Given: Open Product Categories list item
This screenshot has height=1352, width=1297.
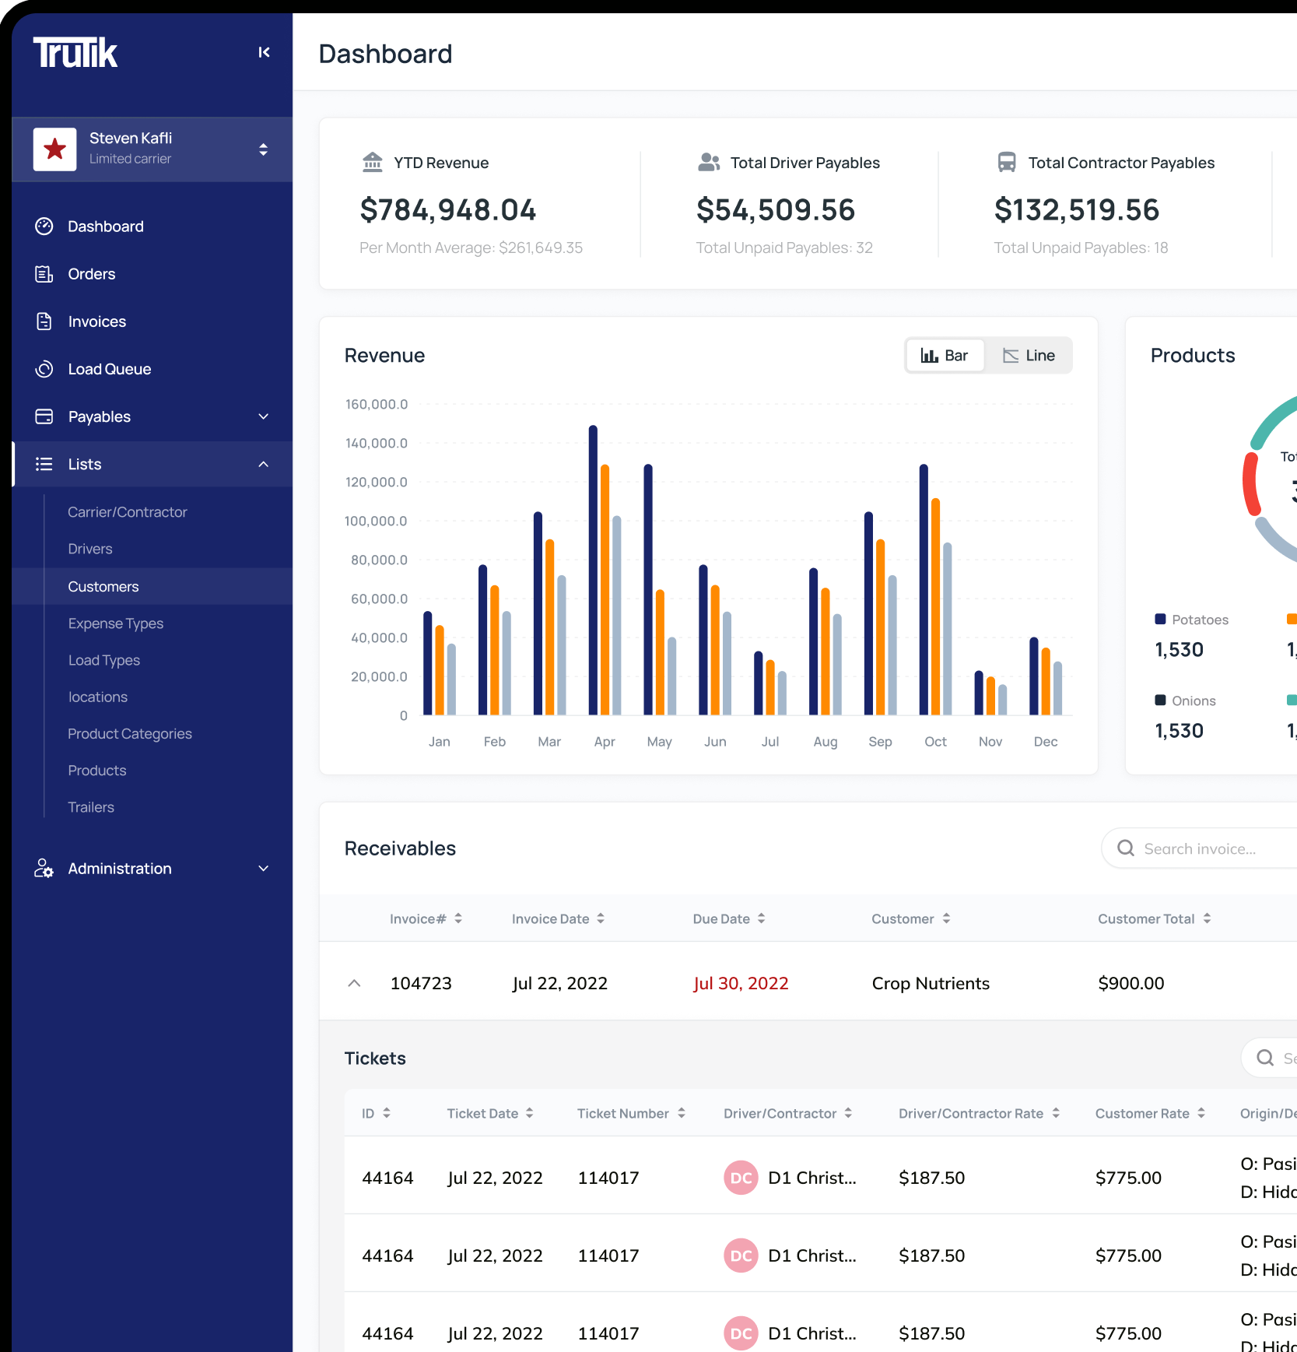Looking at the screenshot, I should pyautogui.click(x=130, y=734).
